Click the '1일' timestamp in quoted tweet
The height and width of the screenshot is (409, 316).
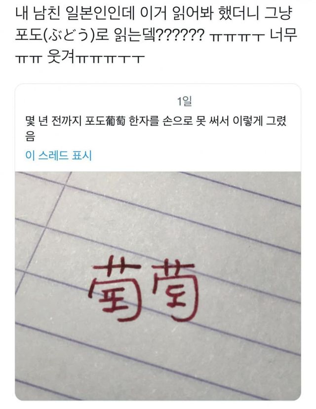185,101
